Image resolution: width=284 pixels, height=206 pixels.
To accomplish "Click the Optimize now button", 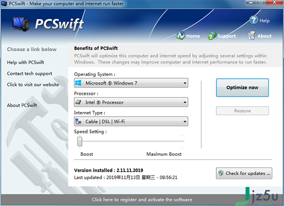I will (242, 87).
